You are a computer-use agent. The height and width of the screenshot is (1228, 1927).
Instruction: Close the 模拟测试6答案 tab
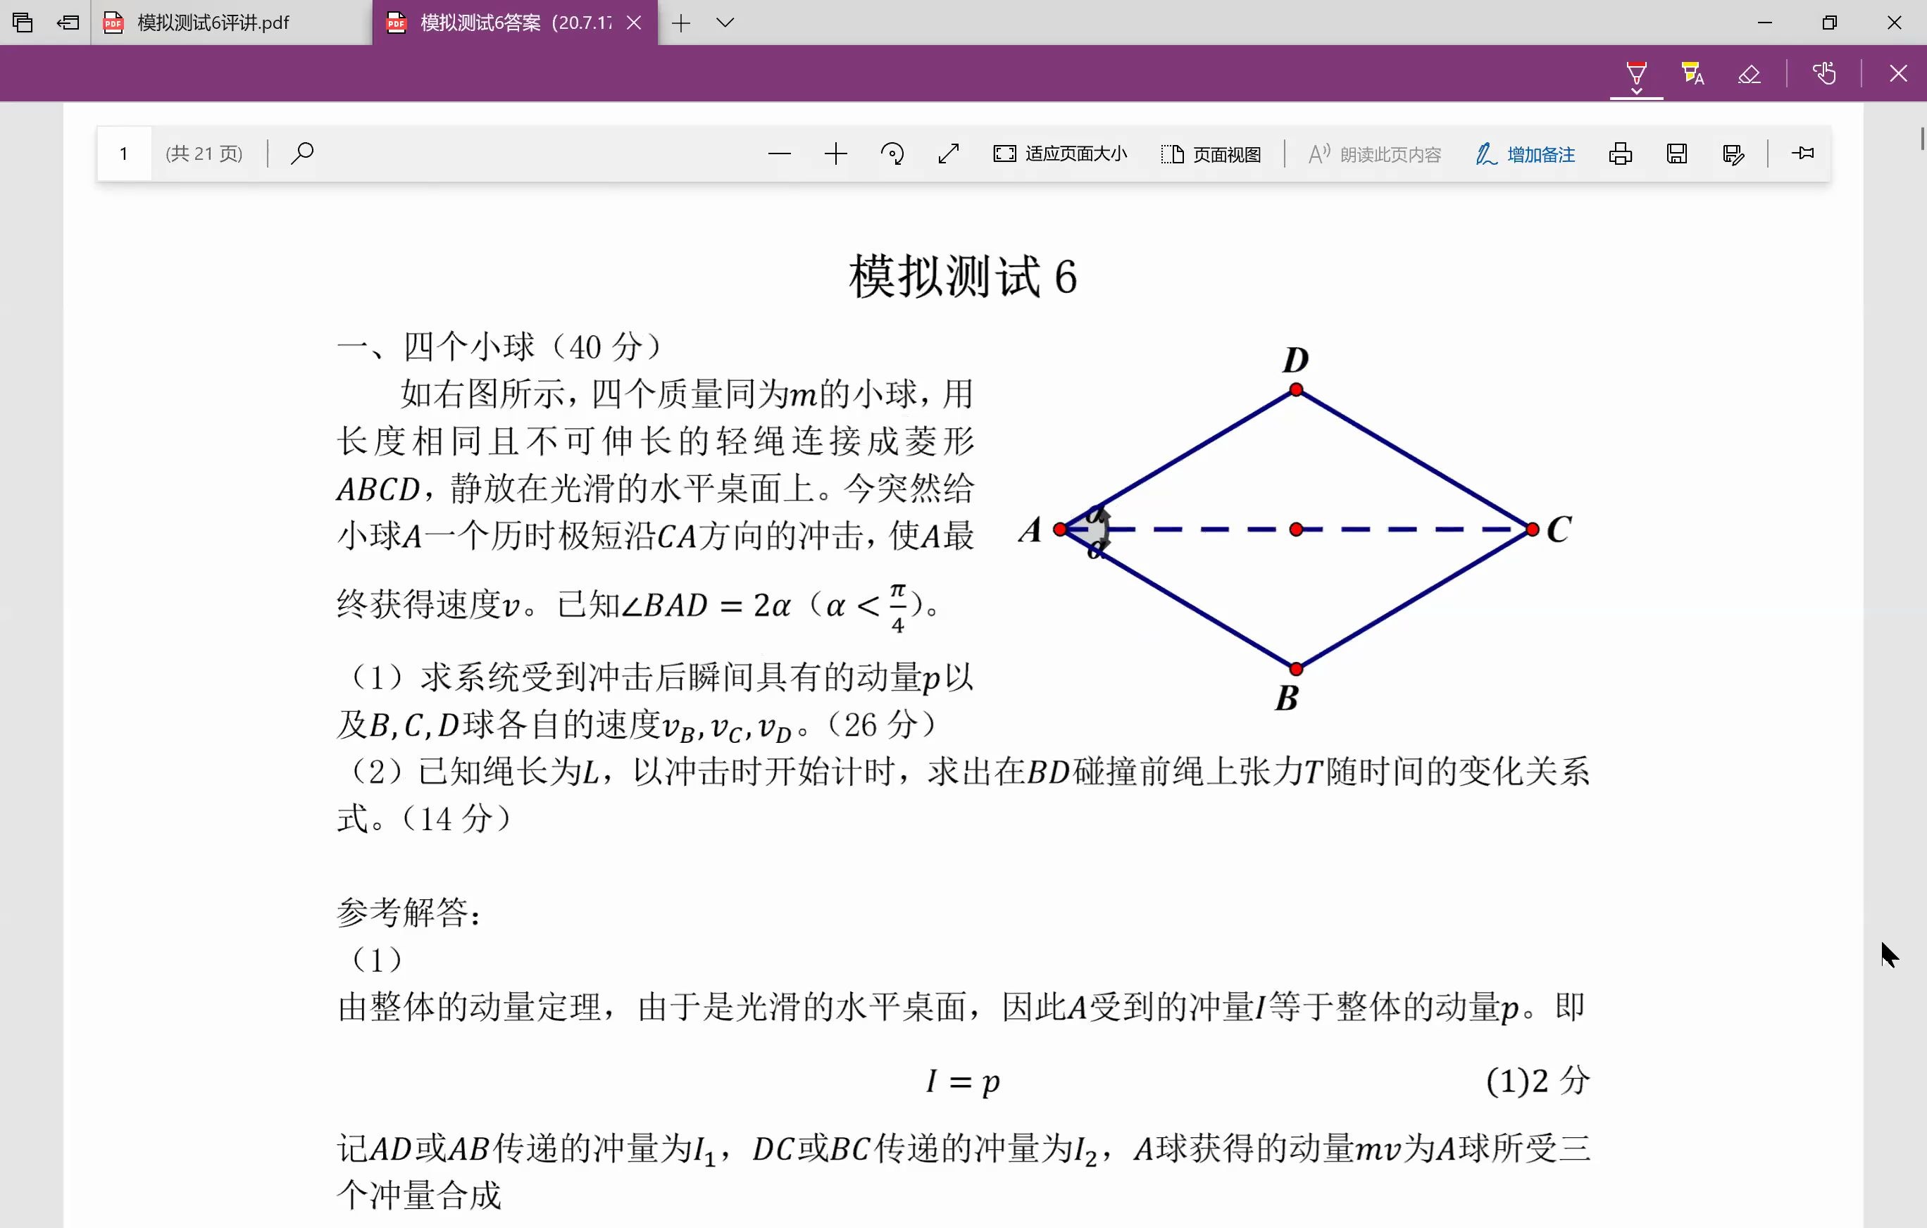tap(634, 23)
